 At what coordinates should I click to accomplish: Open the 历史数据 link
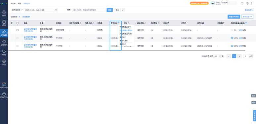point(26,17)
